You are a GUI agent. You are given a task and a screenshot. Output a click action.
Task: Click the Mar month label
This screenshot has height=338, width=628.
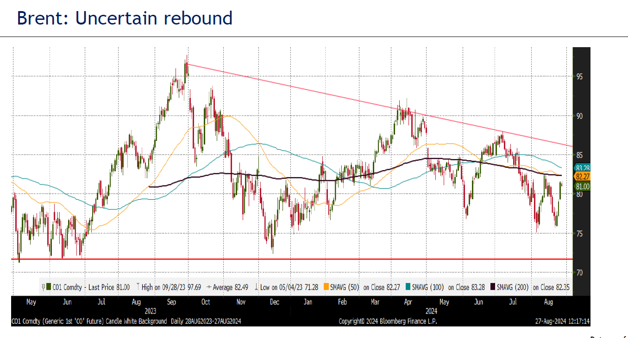pyautogui.click(x=376, y=302)
